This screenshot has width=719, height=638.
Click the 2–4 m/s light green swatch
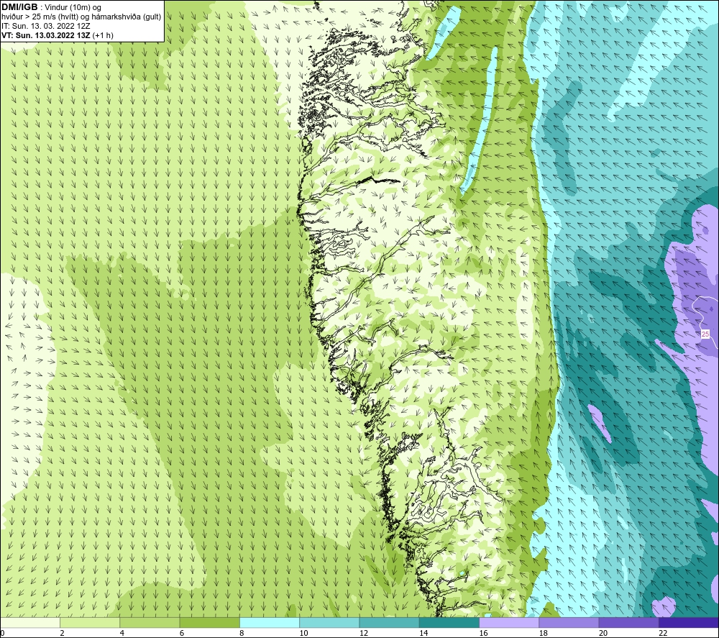(90, 622)
